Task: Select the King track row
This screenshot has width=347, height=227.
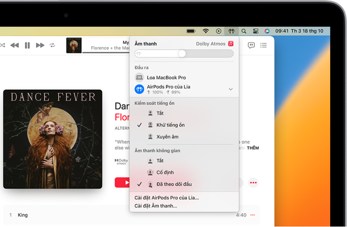Action: [131, 215]
